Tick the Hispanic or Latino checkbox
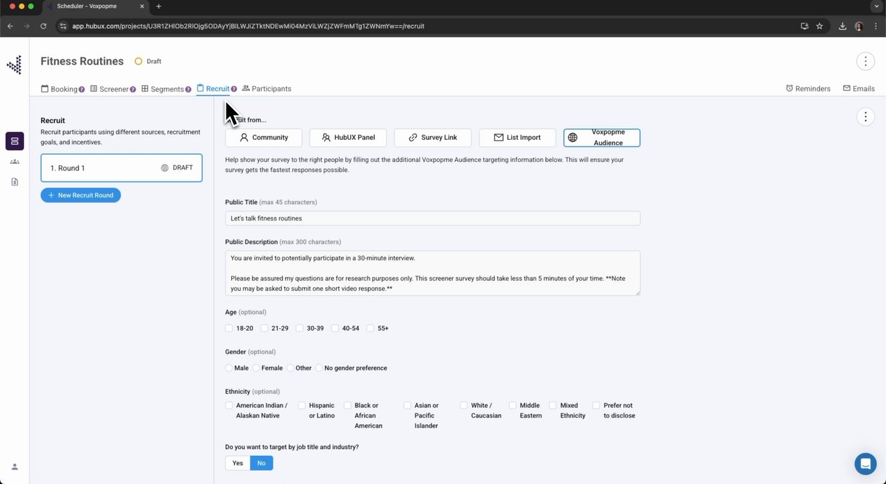 (x=302, y=405)
